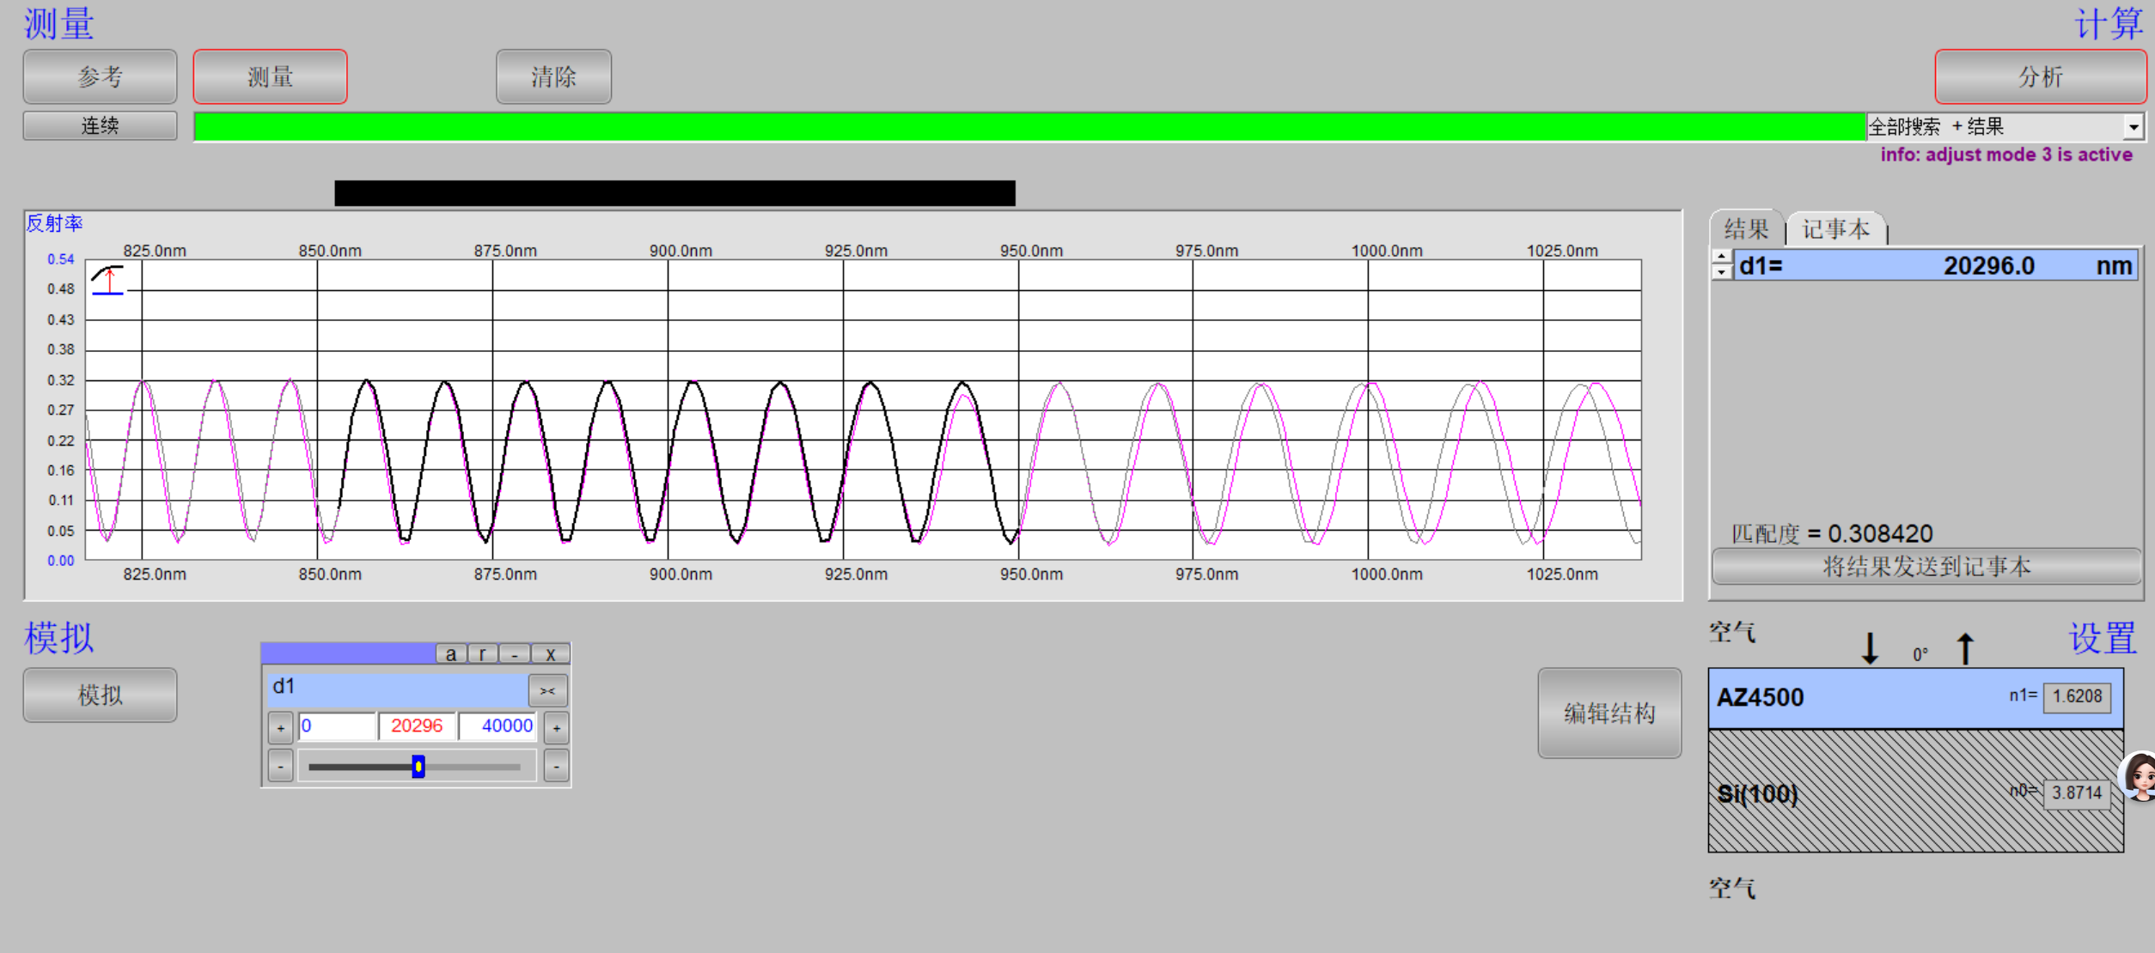This screenshot has width=2155, height=953.
Task: Click the down stepper arrow beside d1= result
Action: click(x=1721, y=272)
